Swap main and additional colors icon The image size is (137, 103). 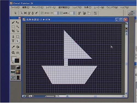(x=13, y=63)
